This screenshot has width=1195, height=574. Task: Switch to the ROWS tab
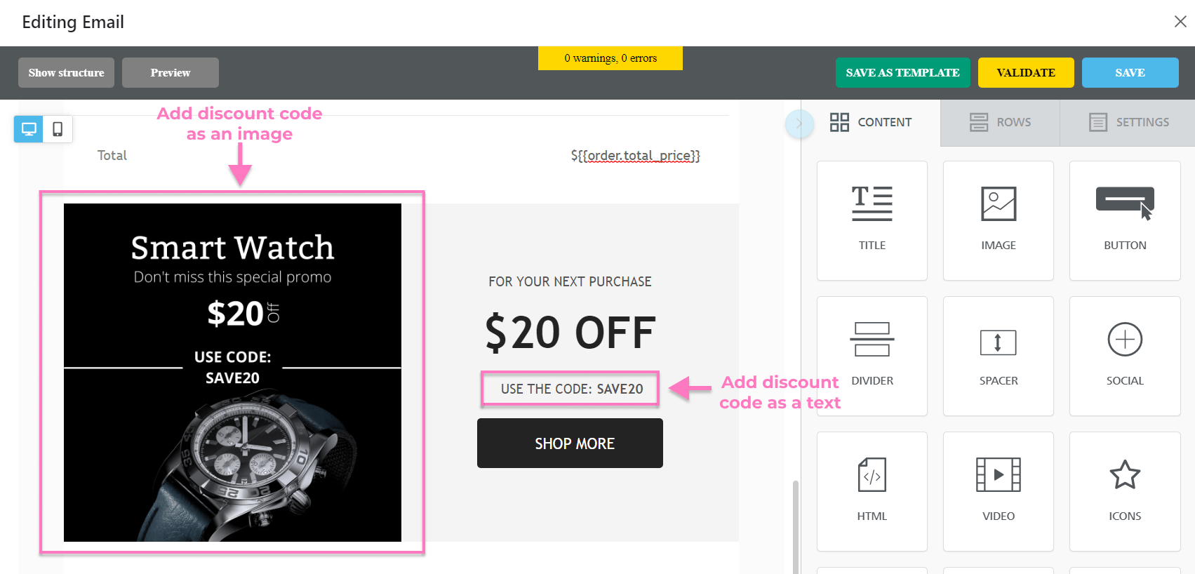1001,122
